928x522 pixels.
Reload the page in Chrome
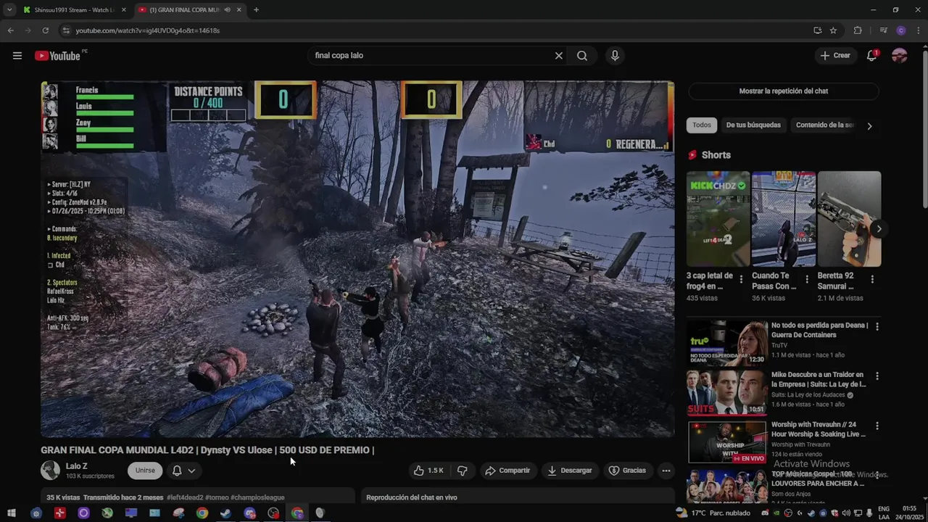point(45,30)
